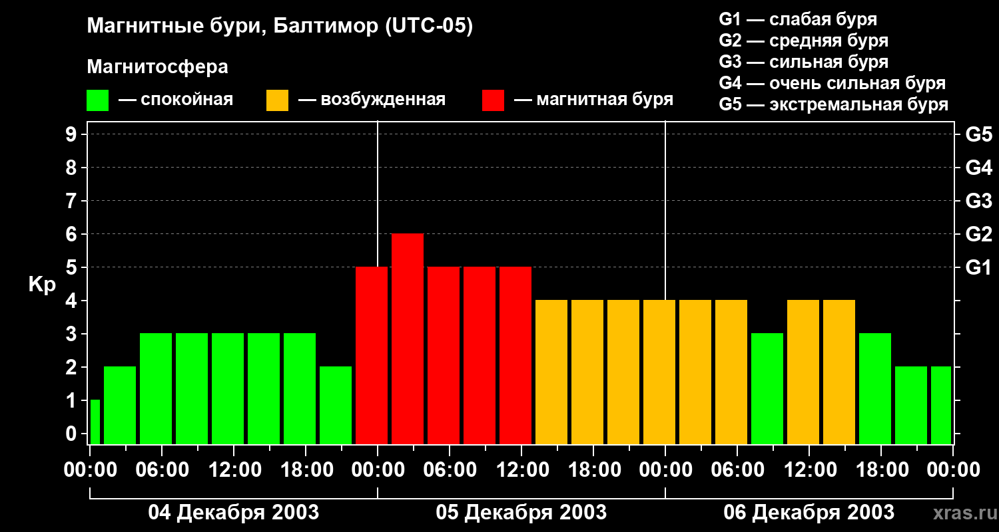Click the orange 'возбужденная' legend swatch
The height and width of the screenshot is (532, 999).
click(x=278, y=100)
